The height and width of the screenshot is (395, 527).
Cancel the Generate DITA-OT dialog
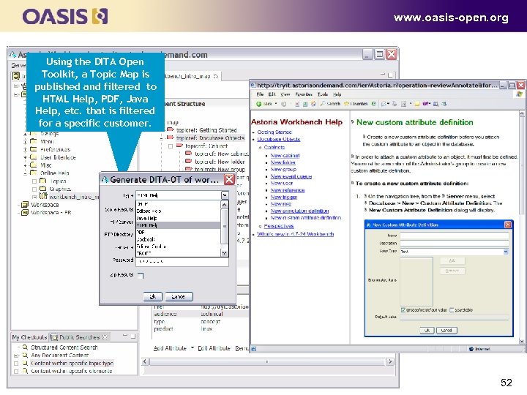pos(179,296)
